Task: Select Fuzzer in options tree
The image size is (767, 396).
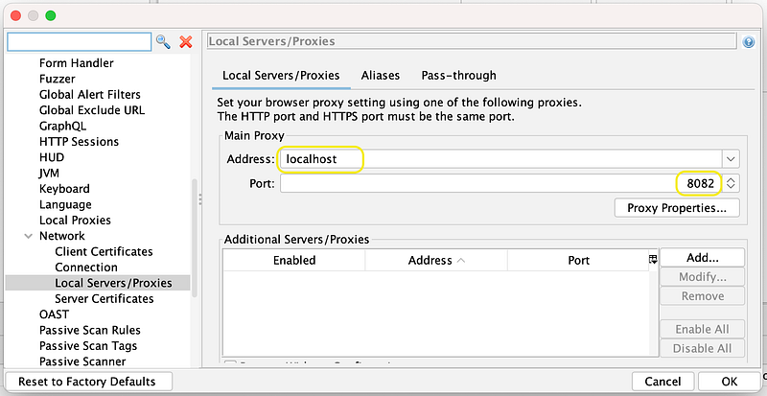Action: click(x=58, y=79)
